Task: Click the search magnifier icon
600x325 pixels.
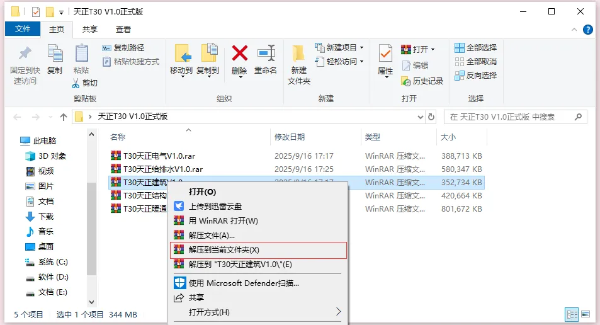Action: 578,117
